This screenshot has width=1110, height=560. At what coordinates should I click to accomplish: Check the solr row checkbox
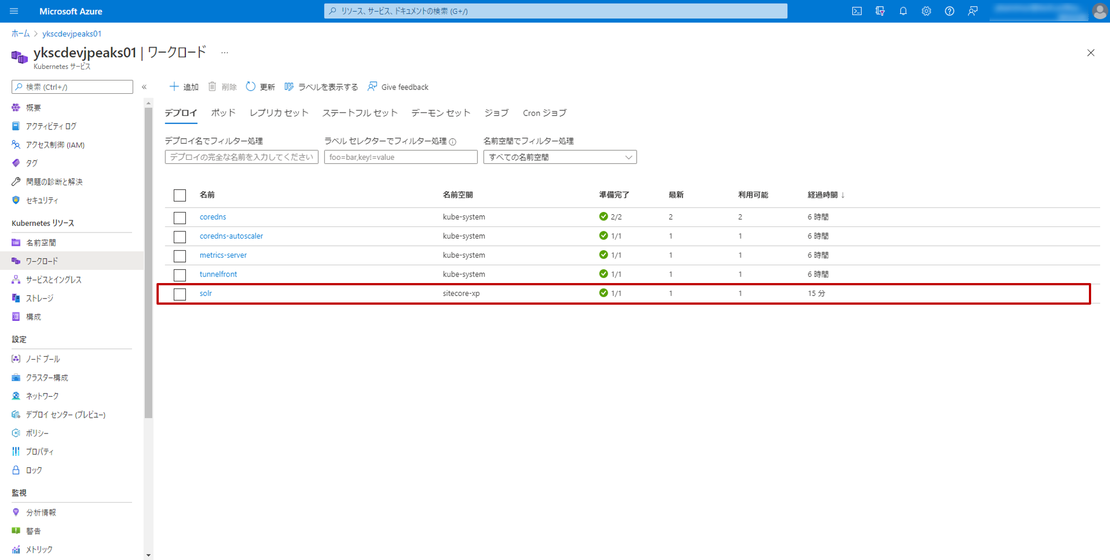point(180,294)
